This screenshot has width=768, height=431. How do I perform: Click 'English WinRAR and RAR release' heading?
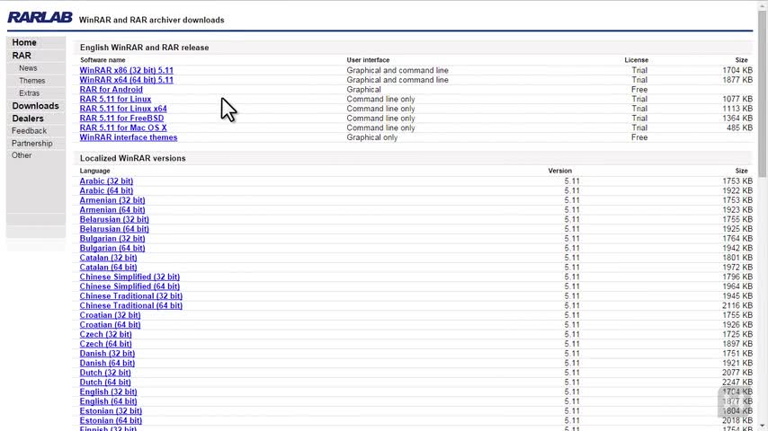point(145,48)
